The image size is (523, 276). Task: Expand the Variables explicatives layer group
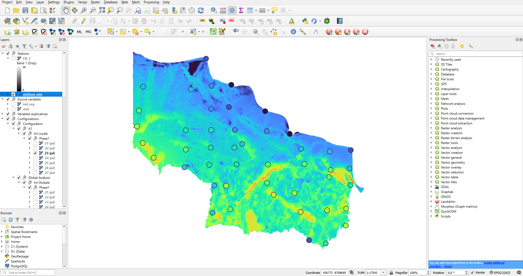pos(2,114)
